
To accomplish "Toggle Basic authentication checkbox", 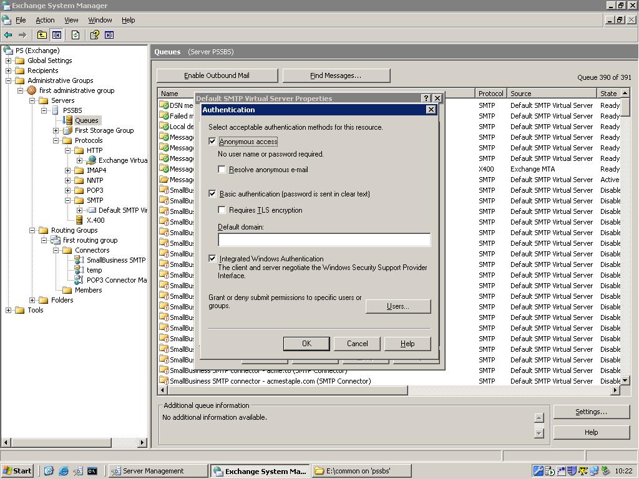I will click(x=212, y=193).
